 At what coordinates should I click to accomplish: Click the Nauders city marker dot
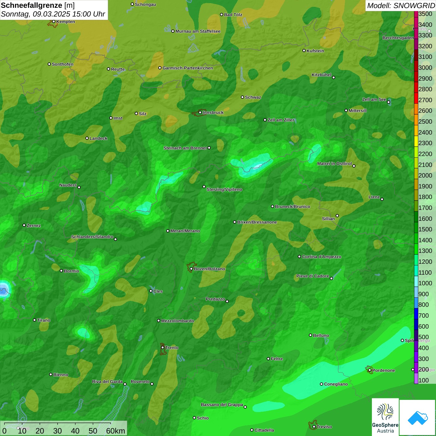tap(79, 187)
